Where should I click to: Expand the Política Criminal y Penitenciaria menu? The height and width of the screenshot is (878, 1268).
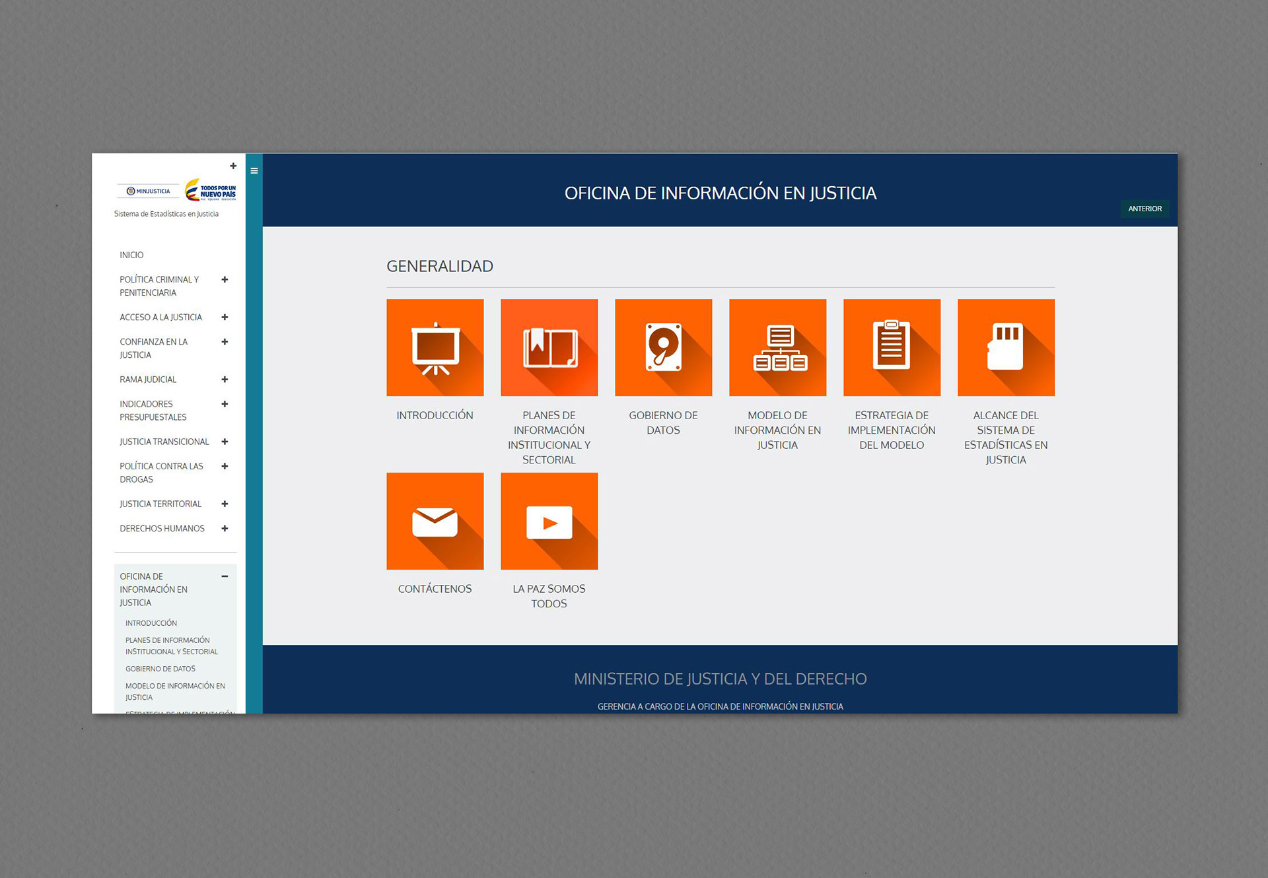(225, 280)
